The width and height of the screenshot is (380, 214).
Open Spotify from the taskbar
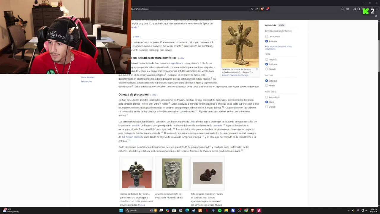(220, 210)
